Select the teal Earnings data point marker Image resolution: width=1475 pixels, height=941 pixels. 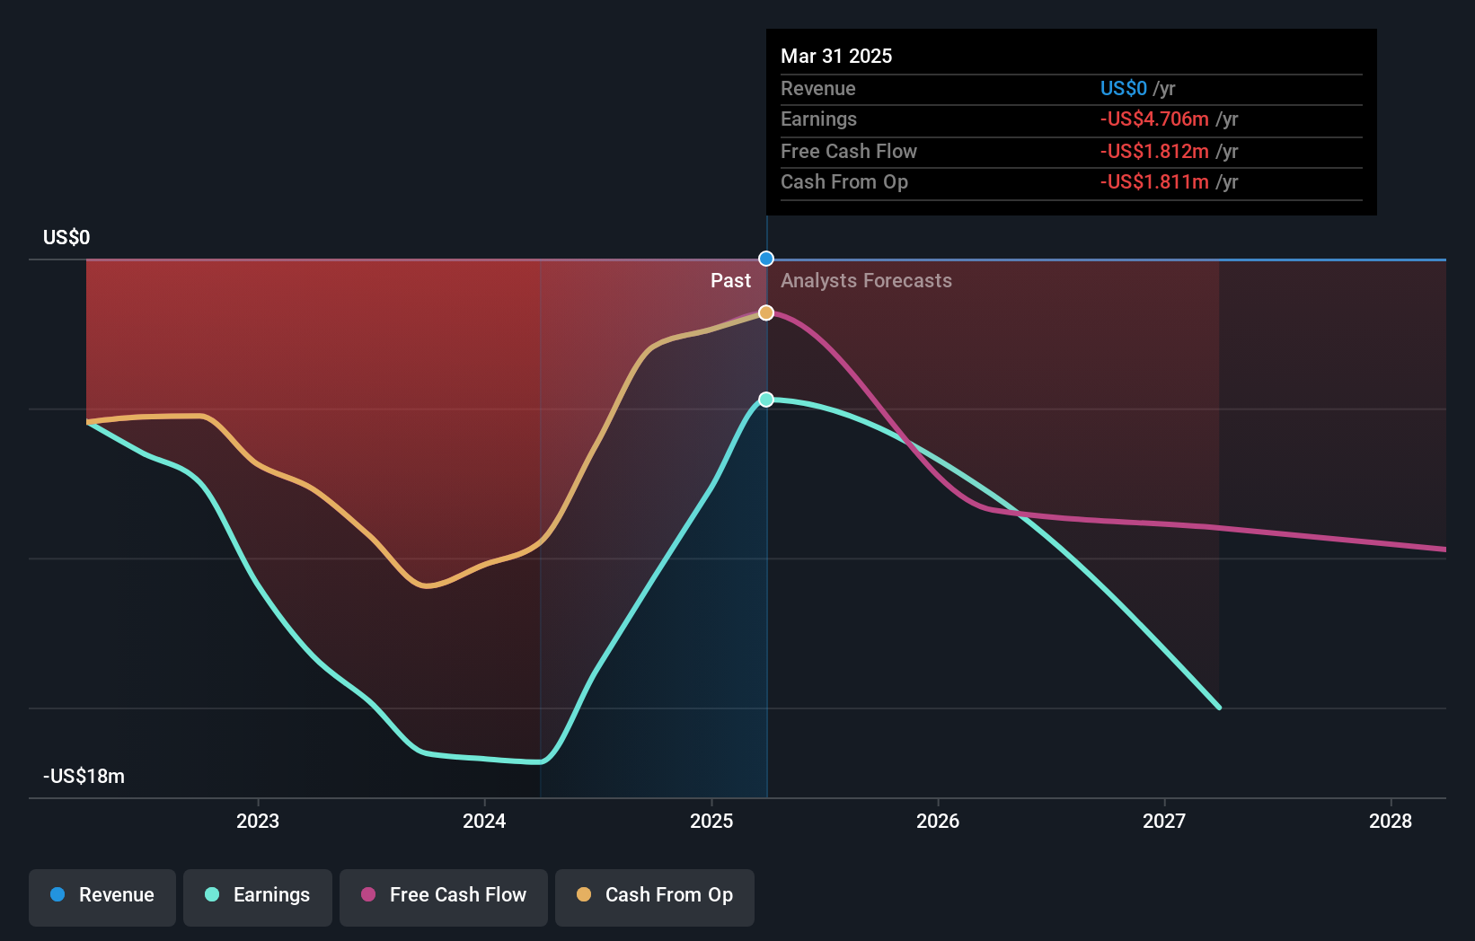765,400
